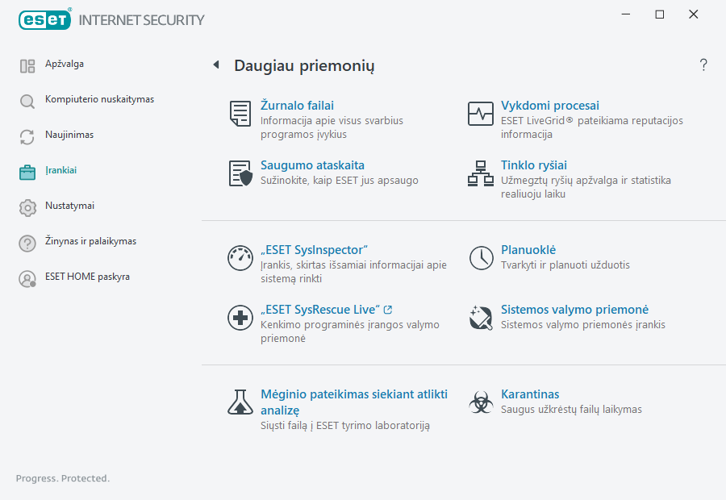Screen dimensions: 726x500
Task: Launch ESET SysInspector gauge icon
Action: pyautogui.click(x=240, y=258)
